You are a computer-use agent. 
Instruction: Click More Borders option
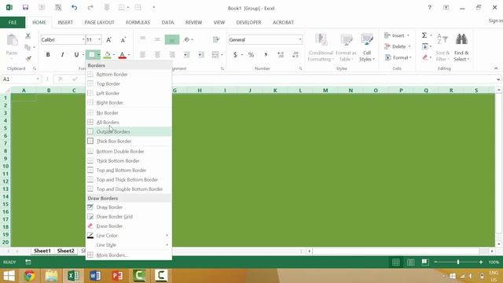[x=128, y=255]
